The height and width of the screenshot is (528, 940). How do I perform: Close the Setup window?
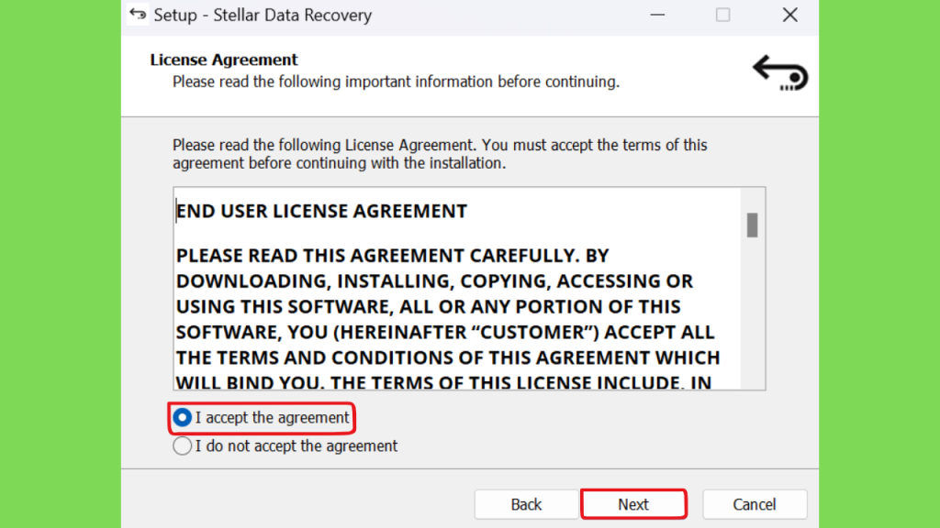click(x=790, y=15)
